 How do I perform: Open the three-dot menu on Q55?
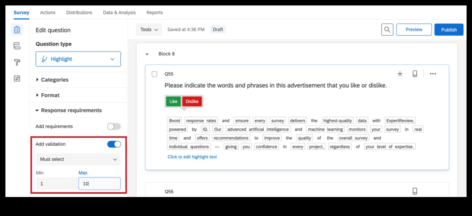[x=433, y=74]
